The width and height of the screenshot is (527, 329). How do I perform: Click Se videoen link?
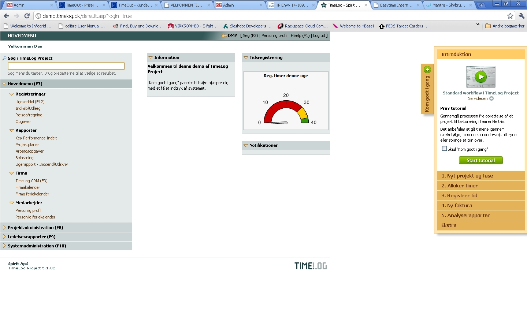tap(478, 98)
